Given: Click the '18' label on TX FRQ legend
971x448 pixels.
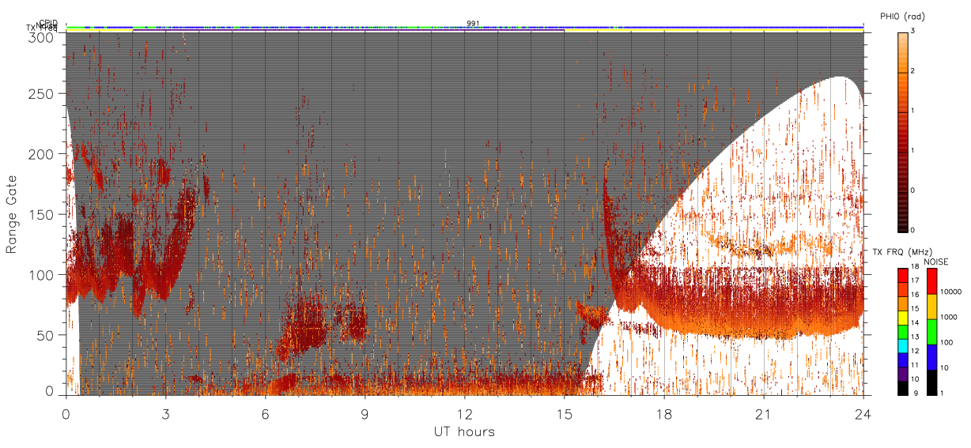Looking at the screenshot, I should 914,268.
